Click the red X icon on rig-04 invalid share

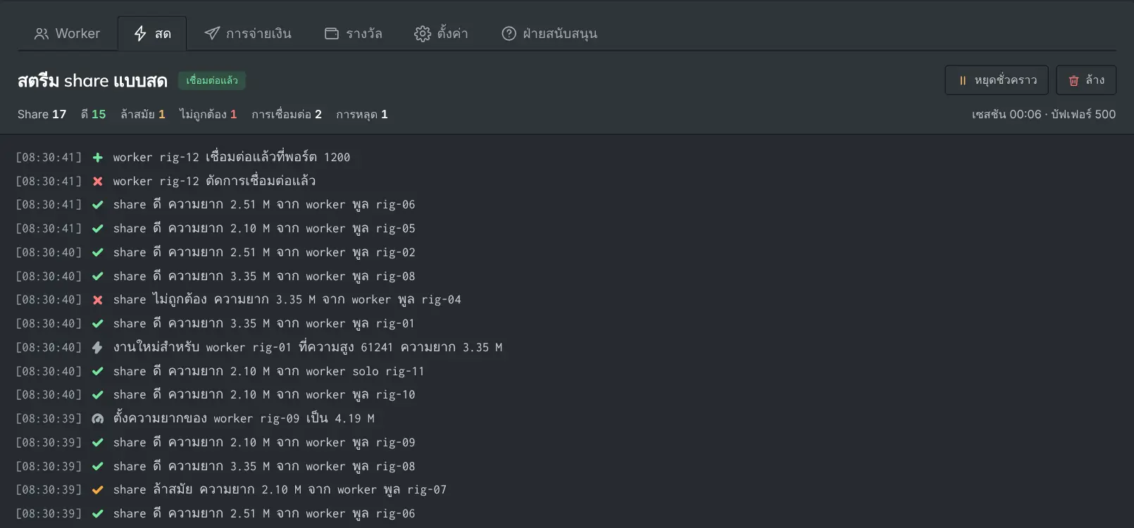click(98, 300)
